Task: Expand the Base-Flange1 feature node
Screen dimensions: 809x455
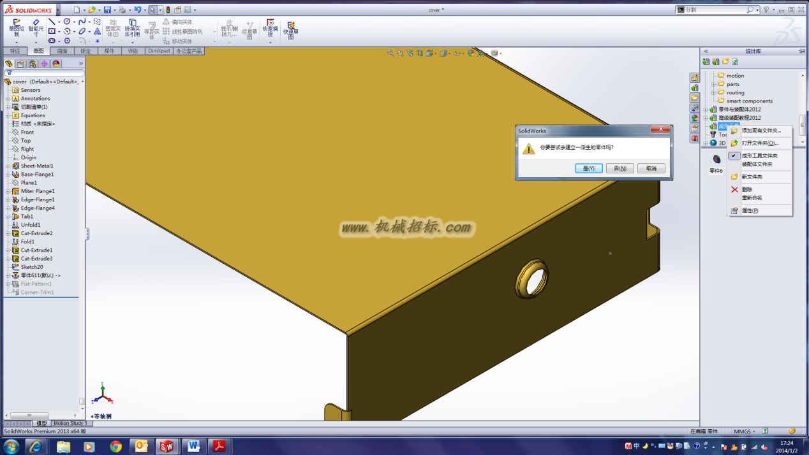Action: pos(8,175)
